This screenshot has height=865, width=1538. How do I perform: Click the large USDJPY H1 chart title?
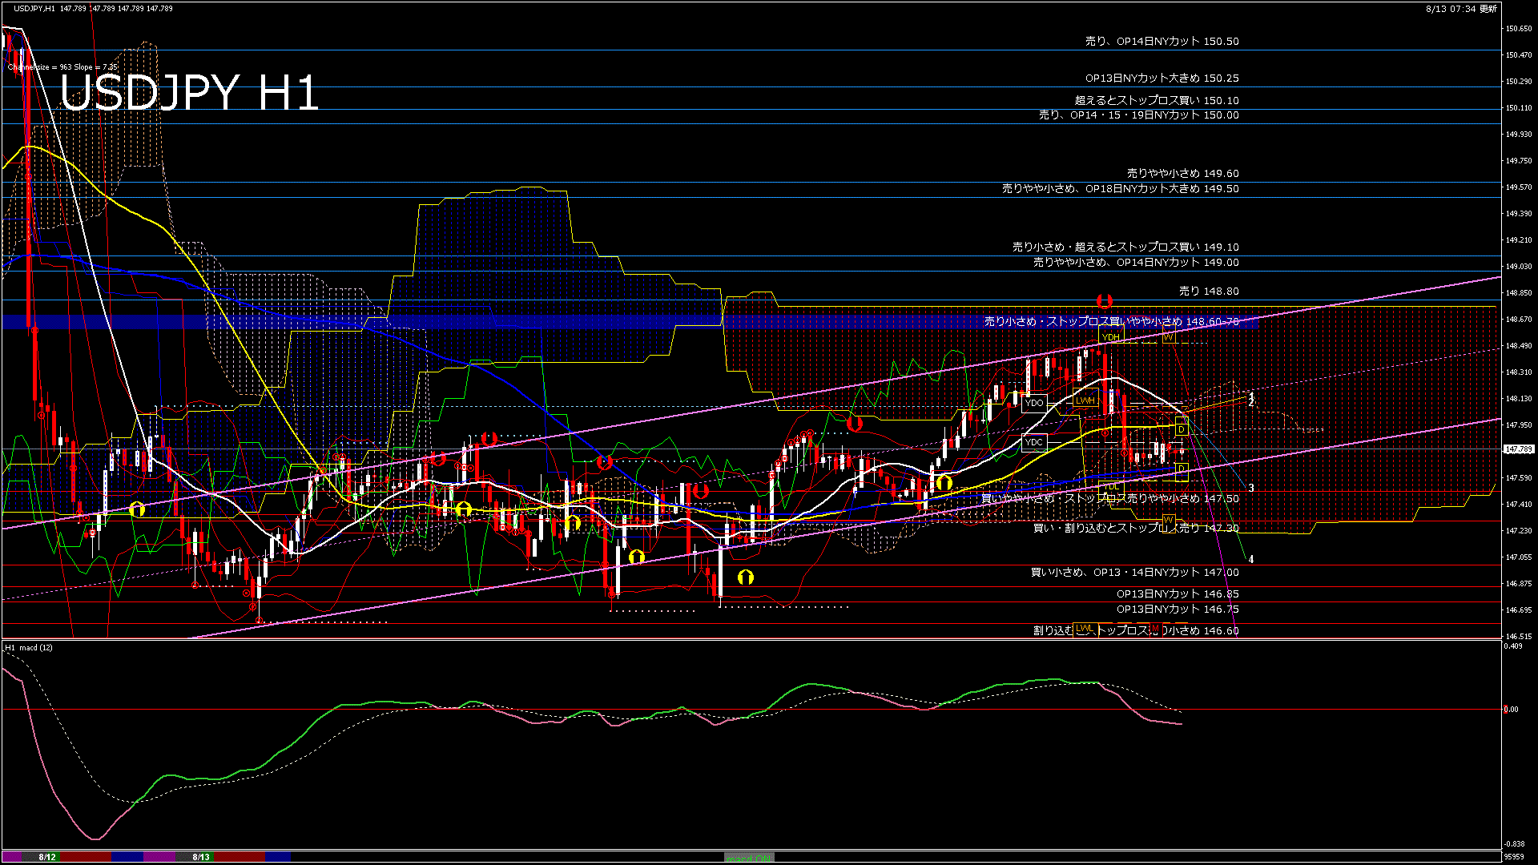pyautogui.click(x=189, y=93)
